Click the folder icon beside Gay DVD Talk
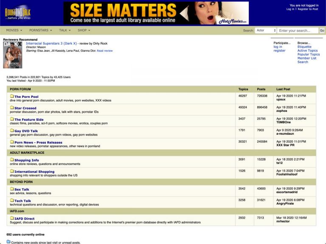Viewport: 326px width, 244px height. tap(12, 130)
